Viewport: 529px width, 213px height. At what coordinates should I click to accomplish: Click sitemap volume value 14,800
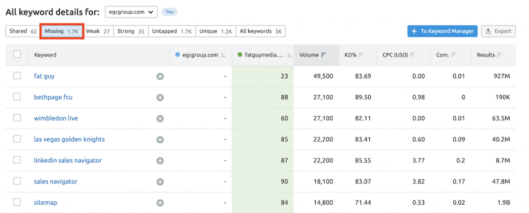coord(322,203)
